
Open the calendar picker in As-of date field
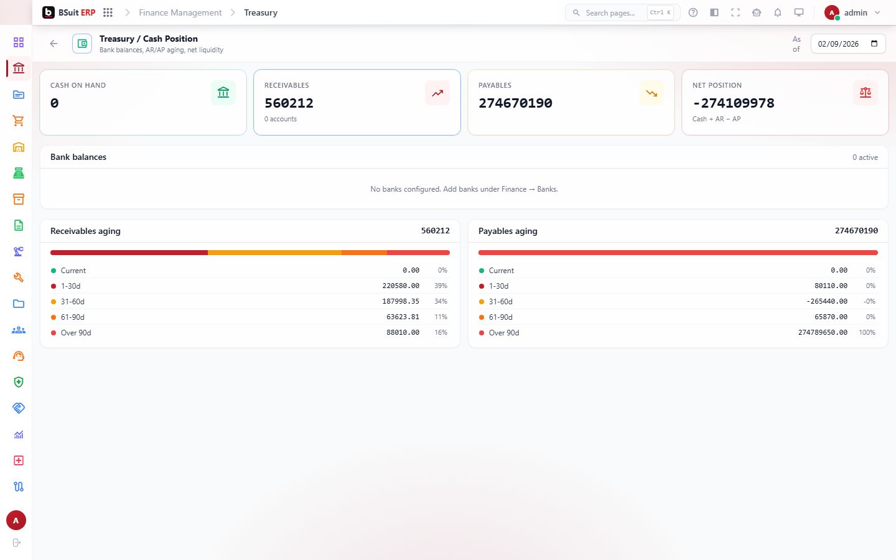pyautogui.click(x=874, y=44)
